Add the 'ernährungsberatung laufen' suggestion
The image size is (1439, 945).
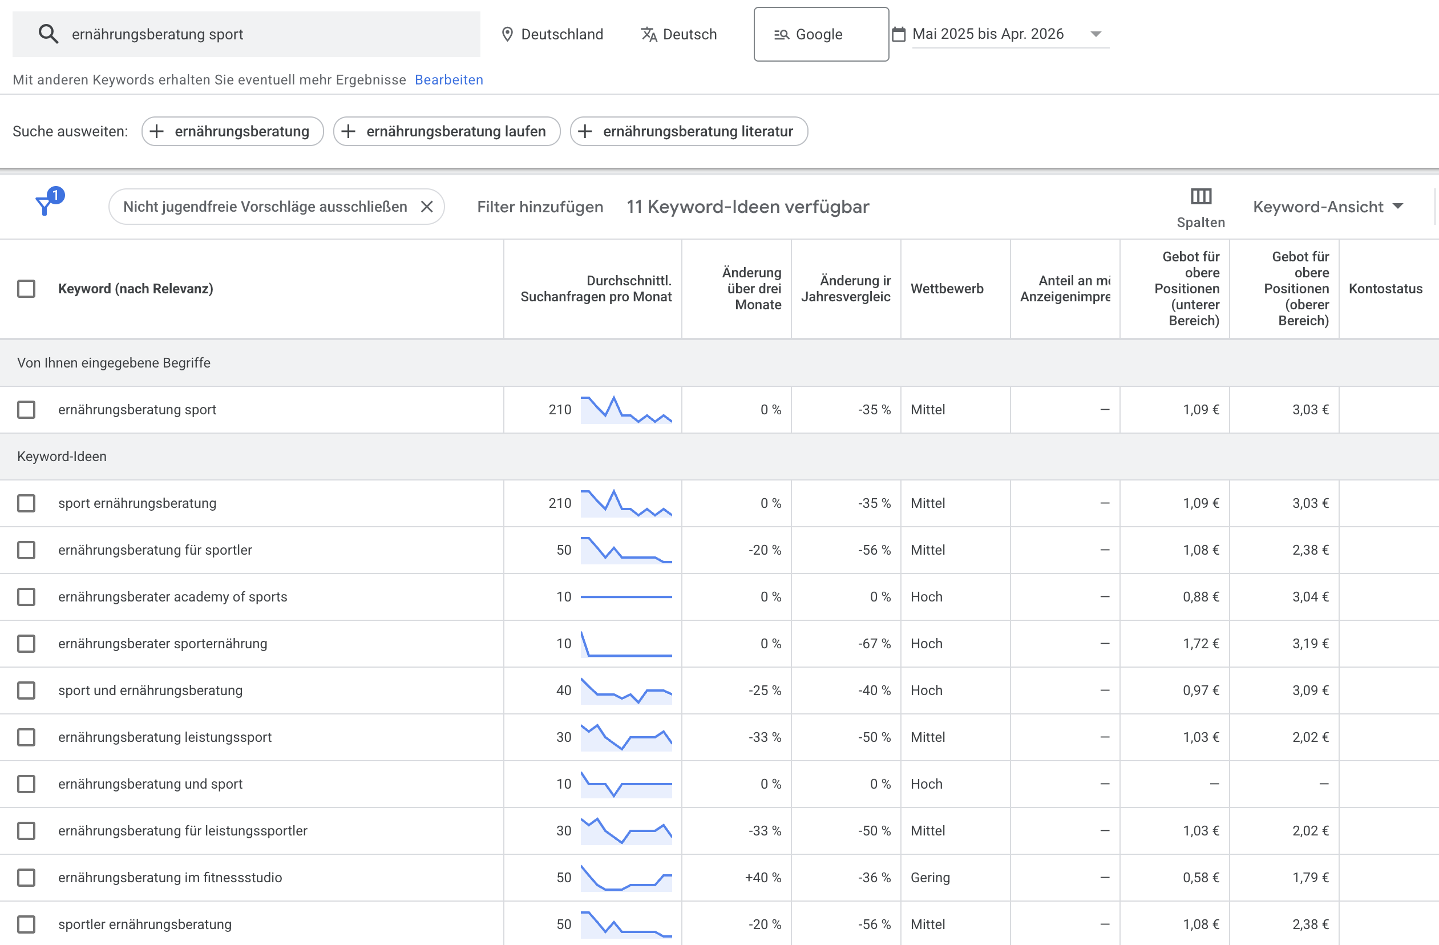coord(447,131)
